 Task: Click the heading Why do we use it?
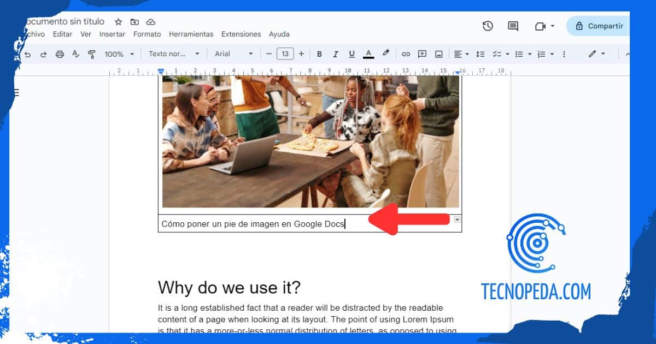point(229,287)
